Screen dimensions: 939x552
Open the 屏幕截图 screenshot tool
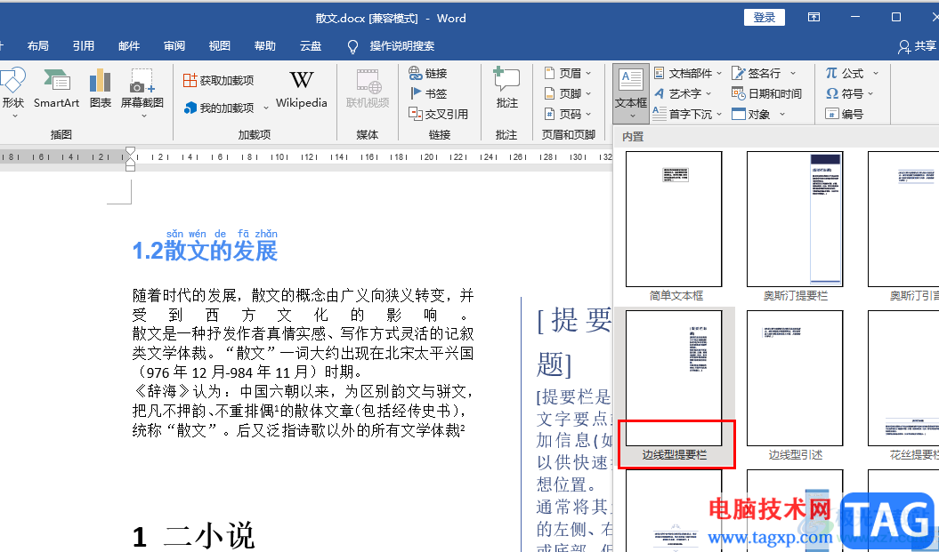tap(142, 92)
